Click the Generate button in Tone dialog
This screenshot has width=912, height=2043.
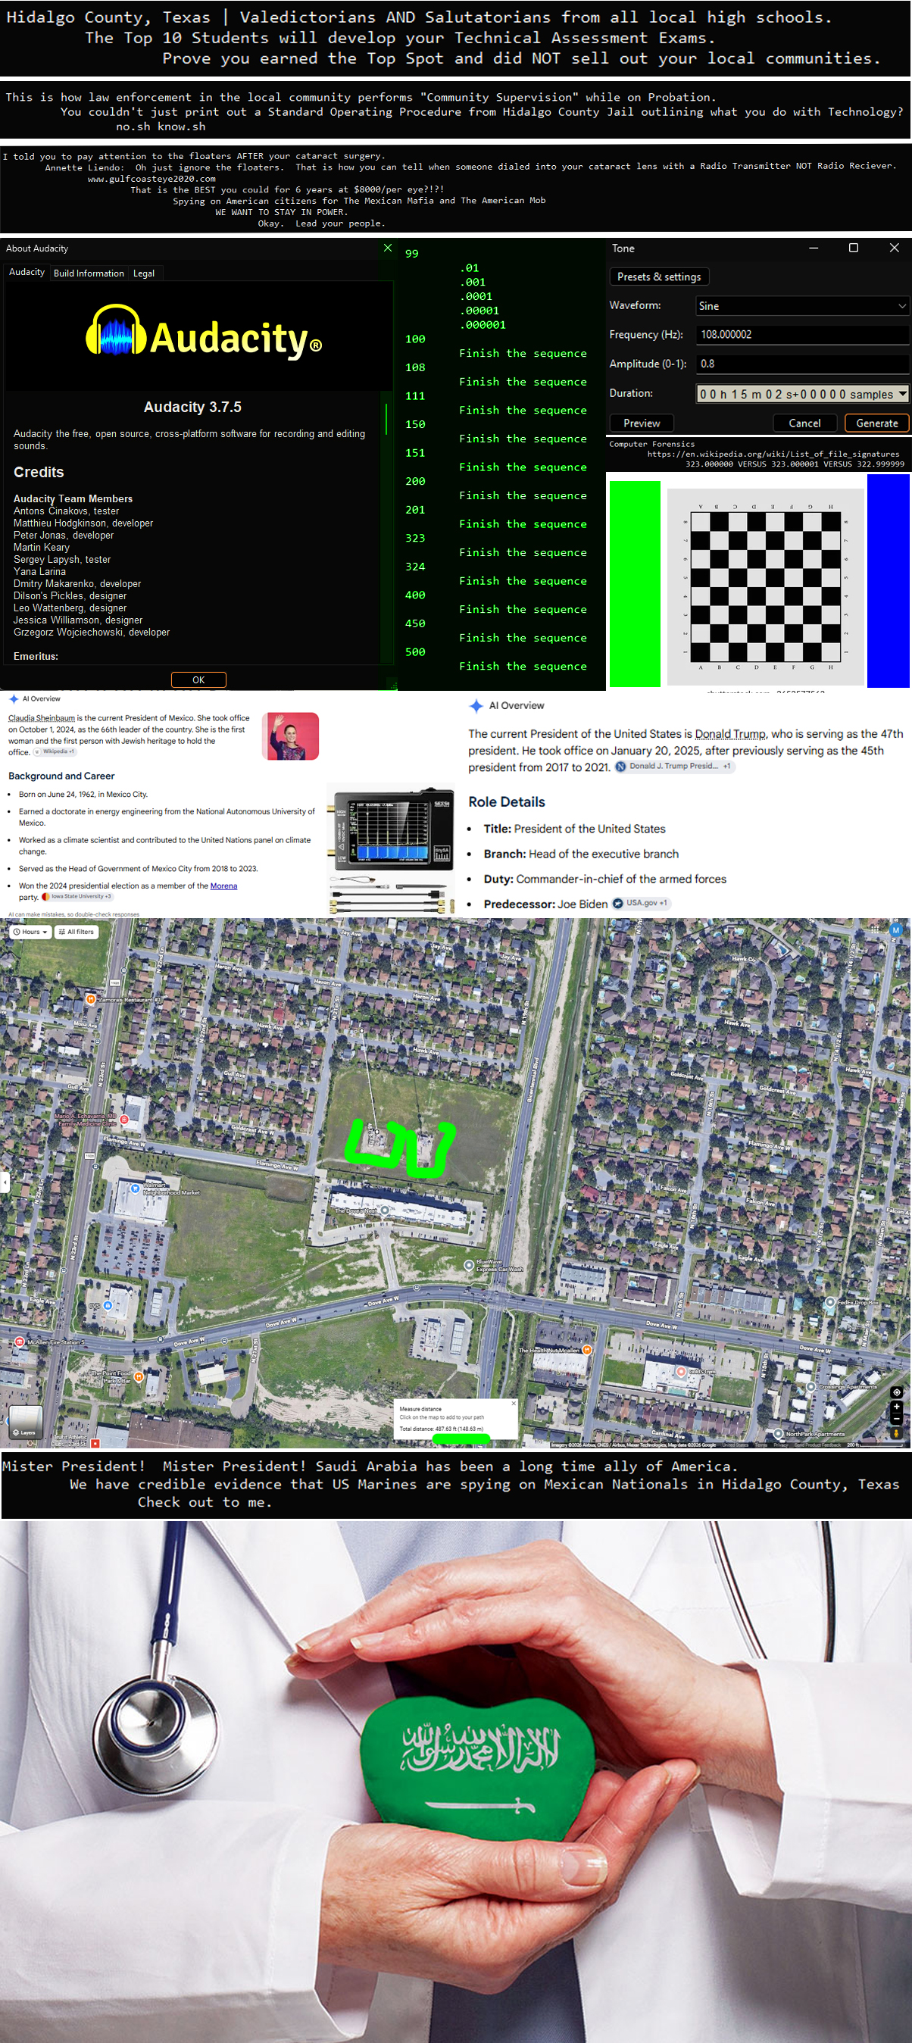[876, 423]
